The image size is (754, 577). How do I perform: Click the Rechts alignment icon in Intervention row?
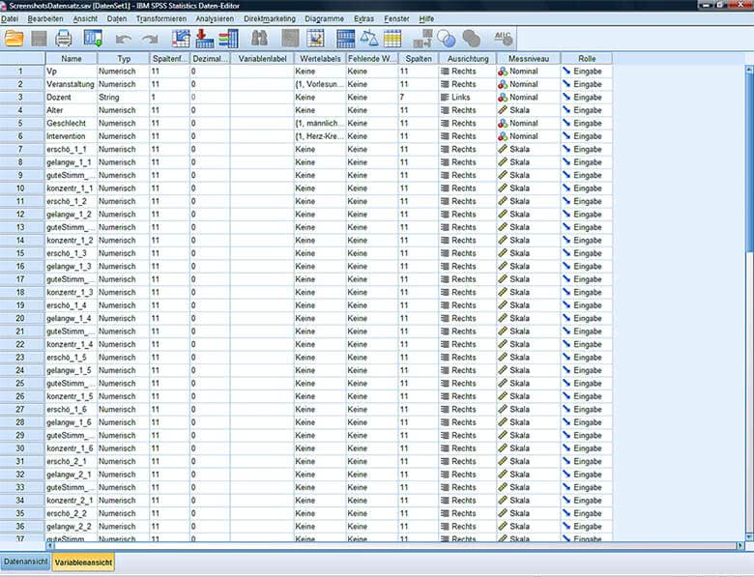point(445,136)
